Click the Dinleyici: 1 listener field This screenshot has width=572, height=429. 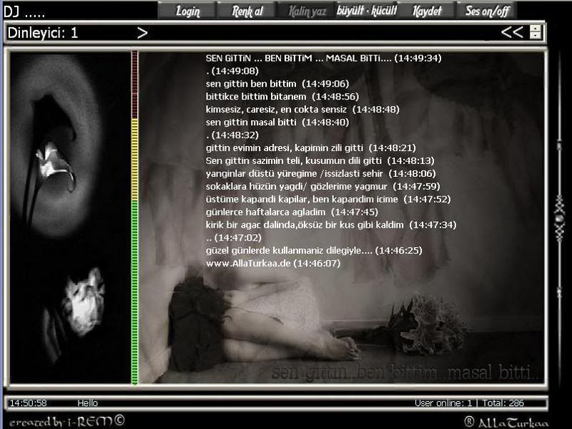coord(43,33)
